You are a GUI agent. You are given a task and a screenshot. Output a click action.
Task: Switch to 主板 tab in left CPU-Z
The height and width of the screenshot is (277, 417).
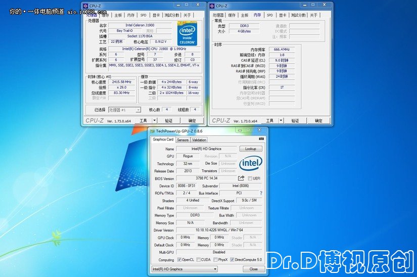point(118,15)
